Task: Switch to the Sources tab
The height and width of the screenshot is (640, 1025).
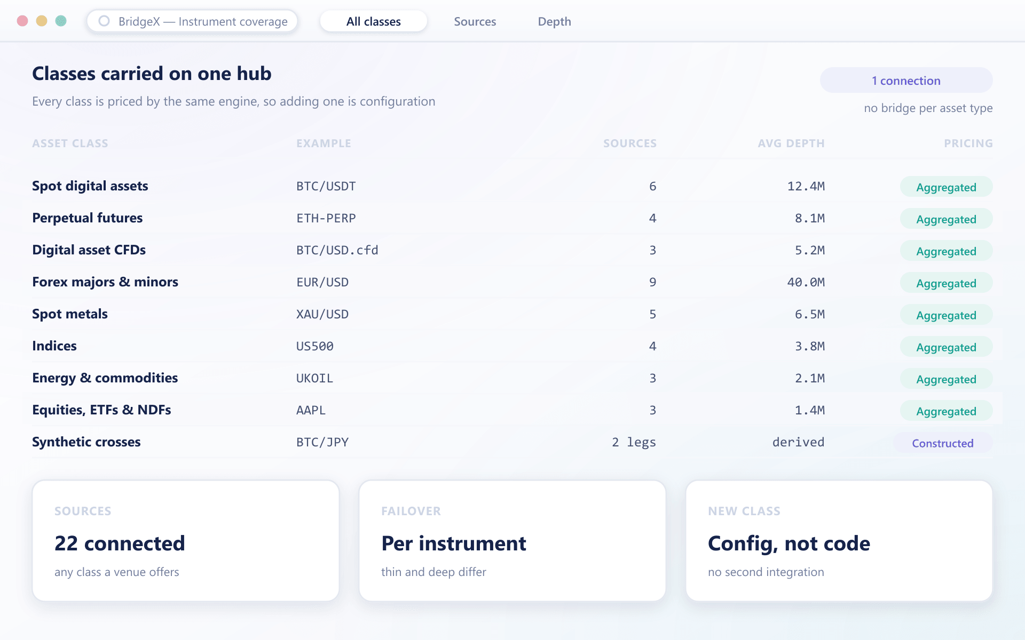Action: pos(475,21)
